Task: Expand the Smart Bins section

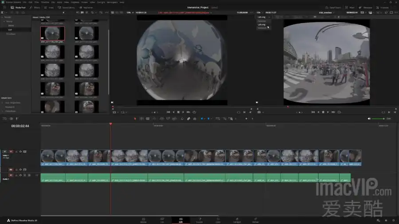Action: coord(6,98)
